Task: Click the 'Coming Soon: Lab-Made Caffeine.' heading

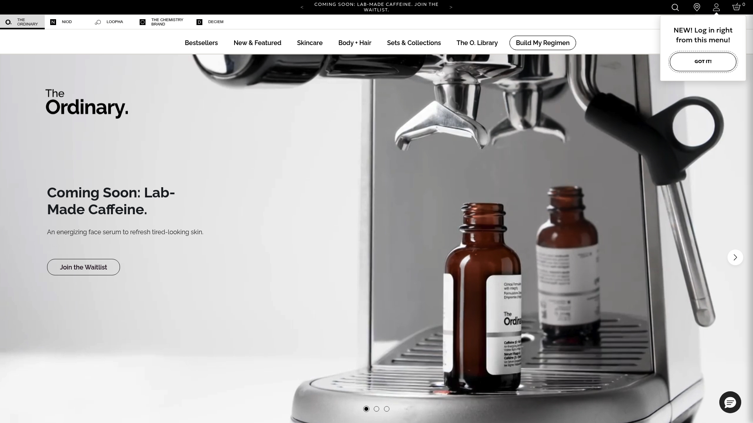Action: pyautogui.click(x=111, y=201)
